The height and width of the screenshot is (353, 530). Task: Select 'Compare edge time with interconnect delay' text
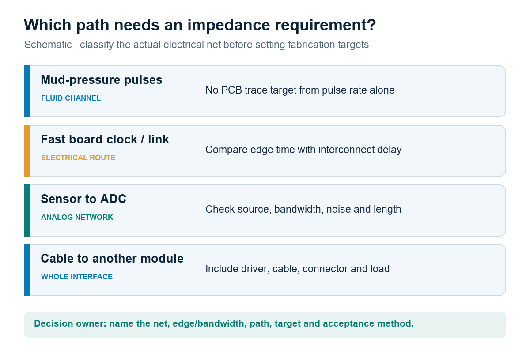coord(303,150)
